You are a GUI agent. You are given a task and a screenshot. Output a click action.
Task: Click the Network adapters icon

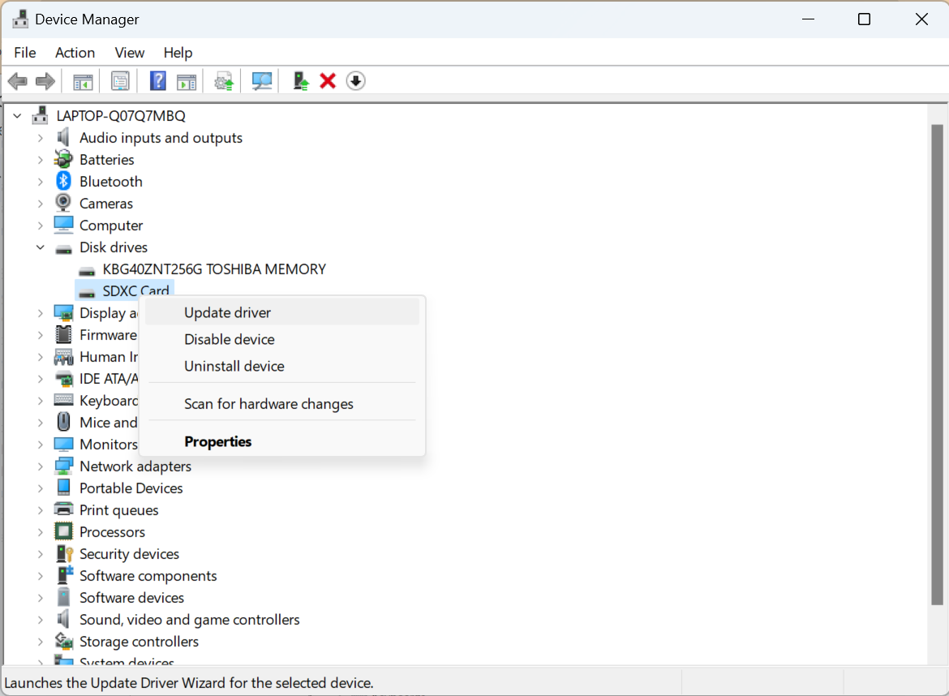click(x=63, y=466)
